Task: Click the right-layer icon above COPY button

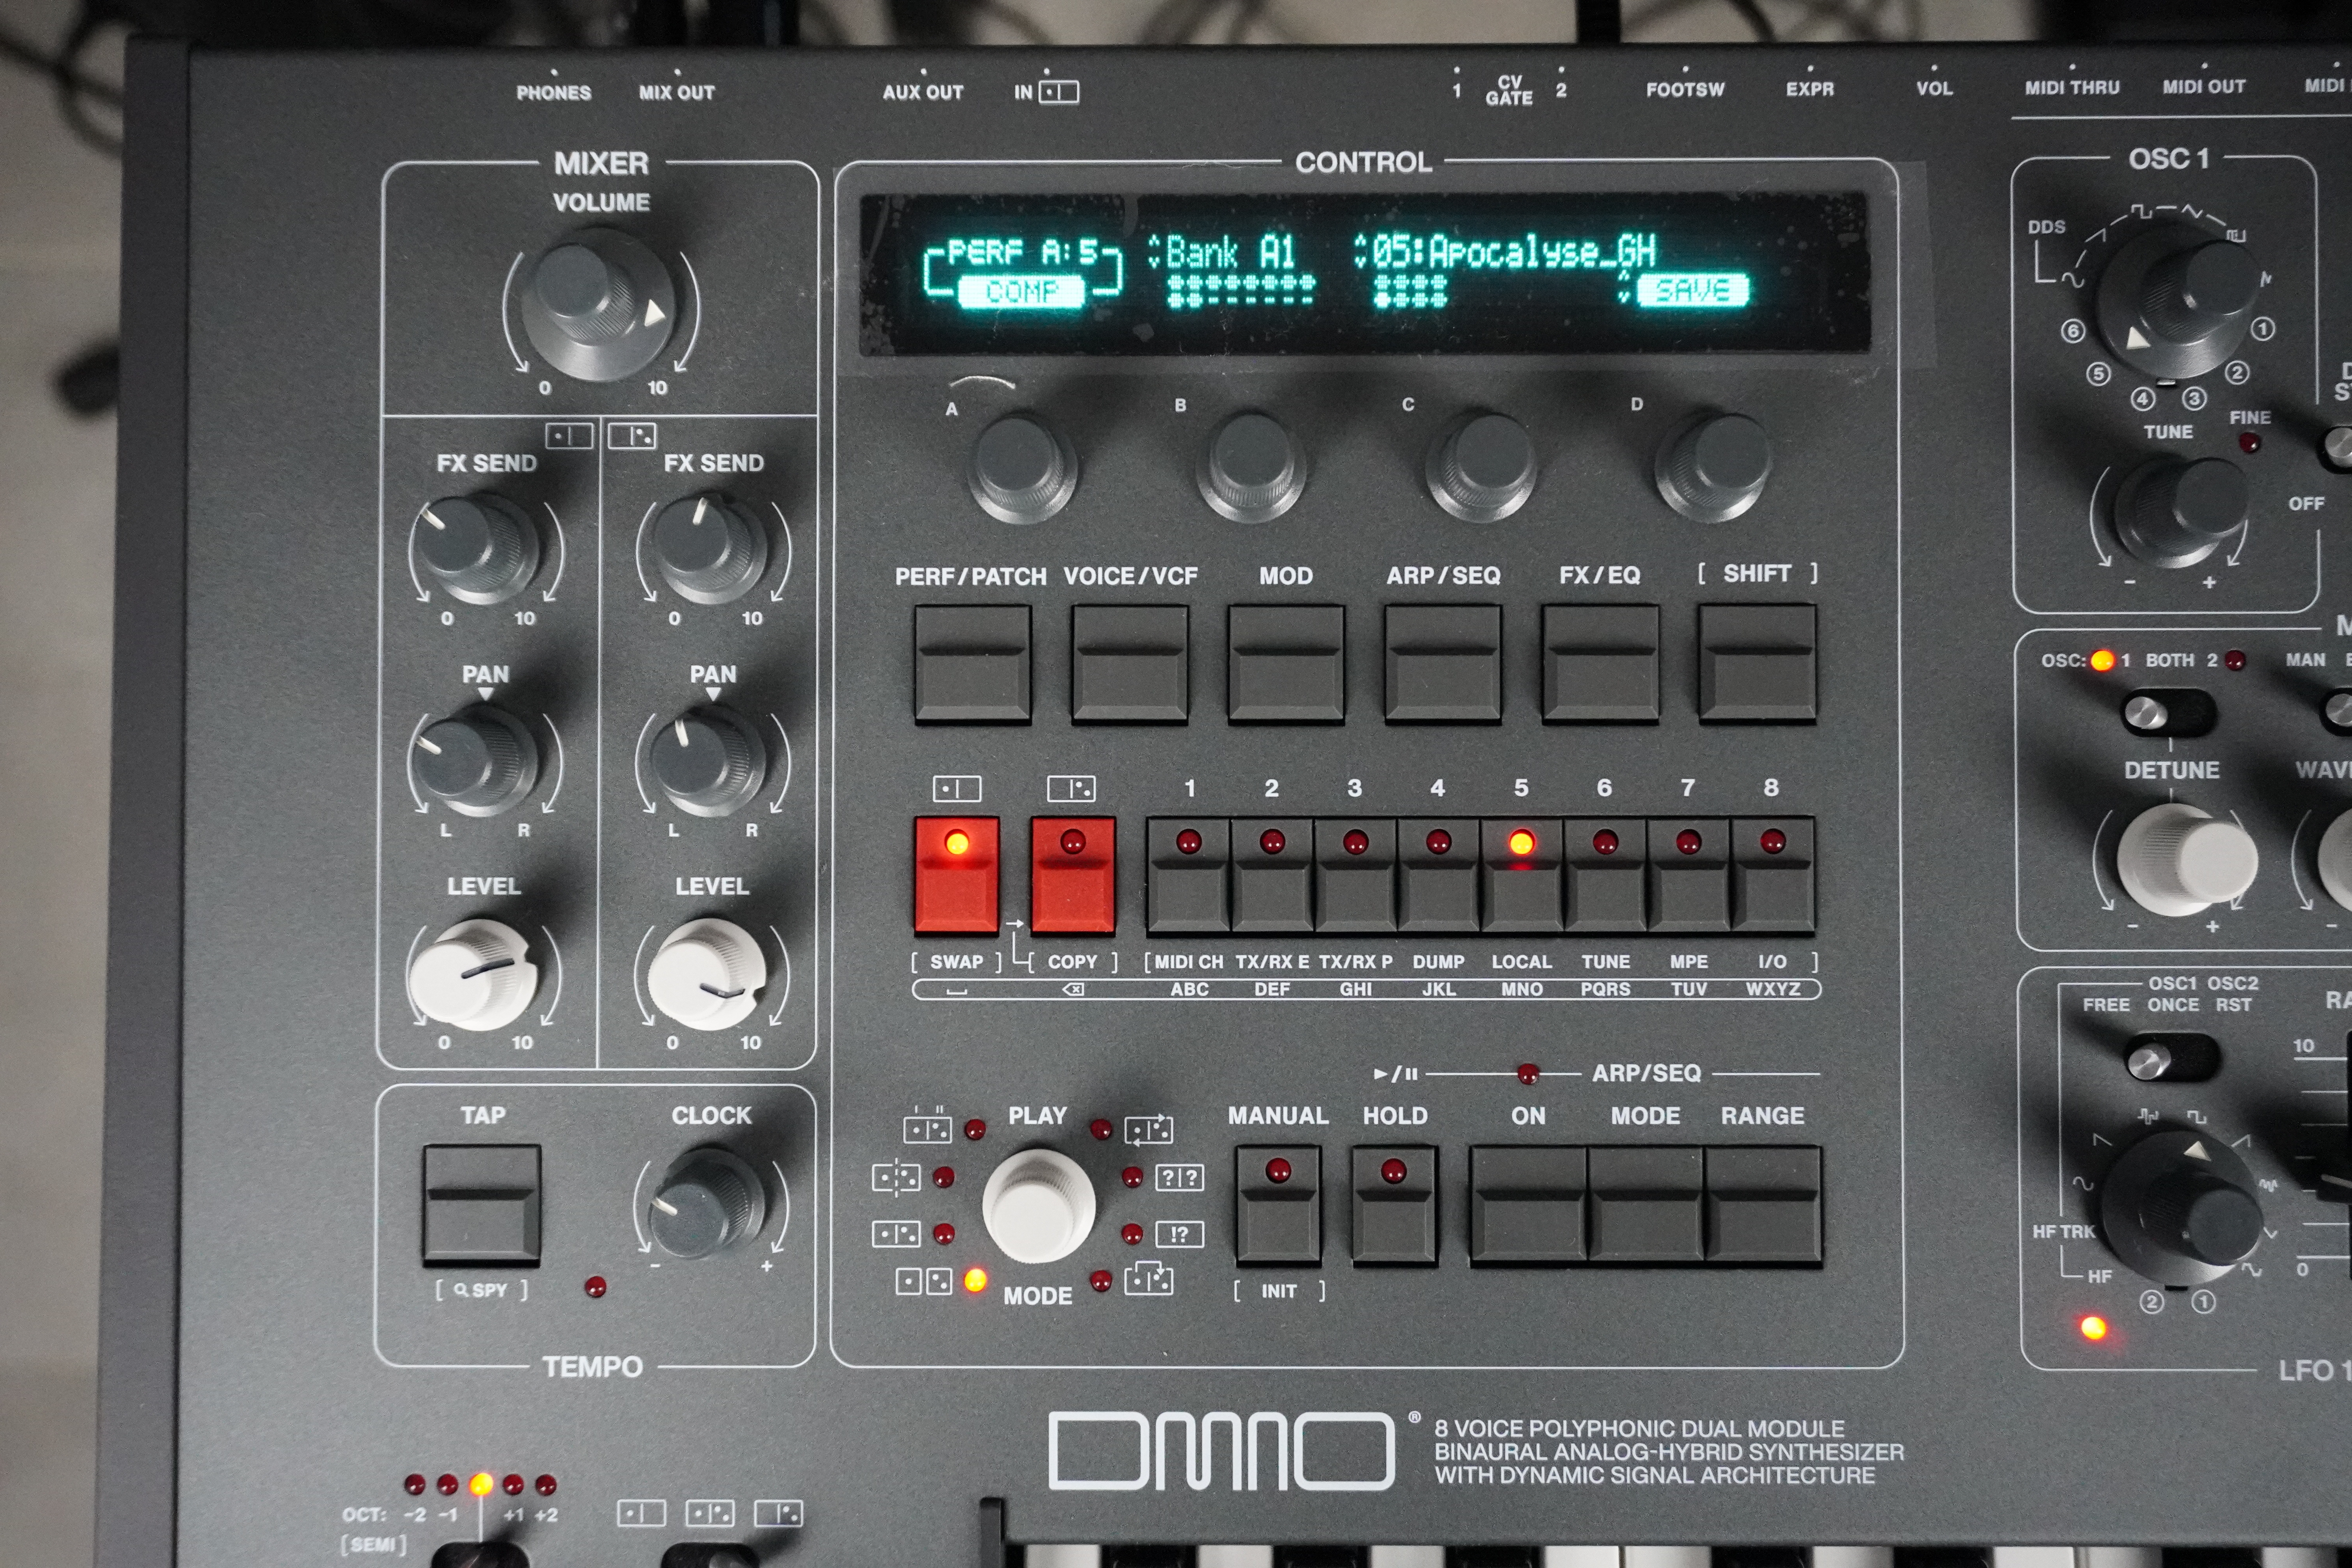Action: click(x=1071, y=789)
